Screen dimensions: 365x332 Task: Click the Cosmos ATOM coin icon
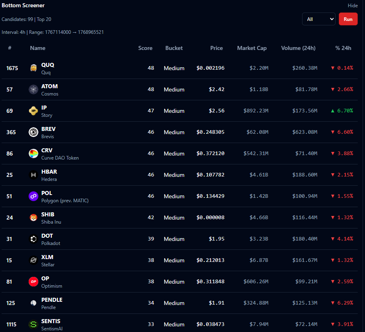click(x=33, y=89)
